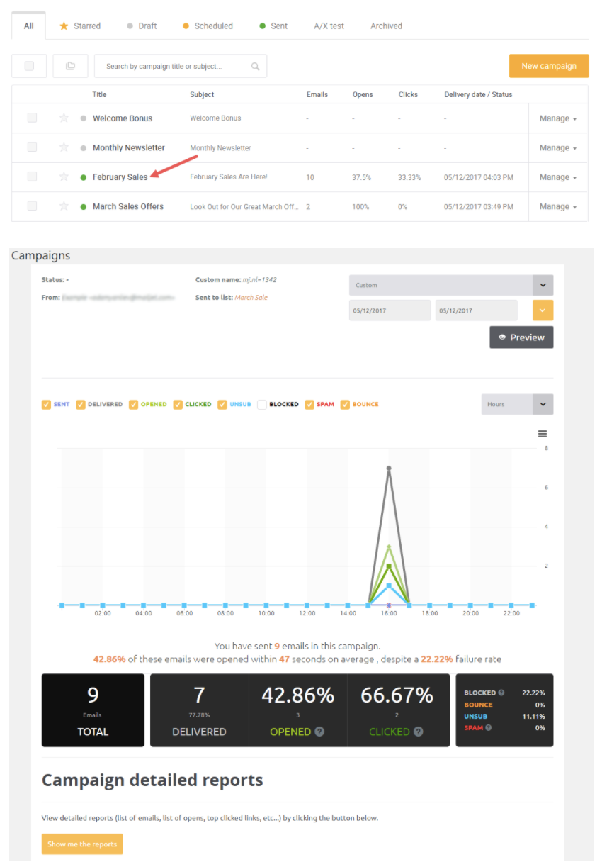This screenshot has height=862, width=602.
Task: Open Manage dropdown for Welcome Bonus
Action: coord(558,118)
